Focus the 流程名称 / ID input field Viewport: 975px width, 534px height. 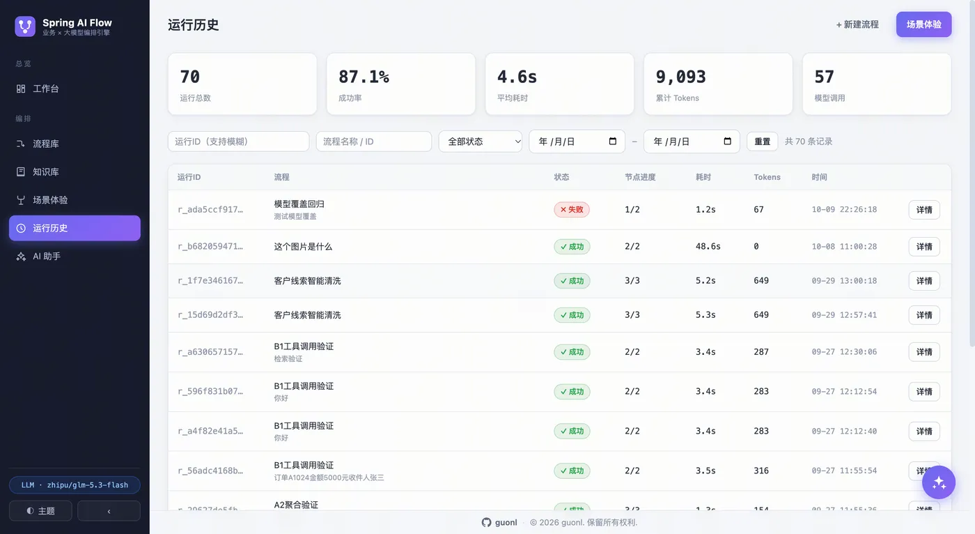click(374, 142)
